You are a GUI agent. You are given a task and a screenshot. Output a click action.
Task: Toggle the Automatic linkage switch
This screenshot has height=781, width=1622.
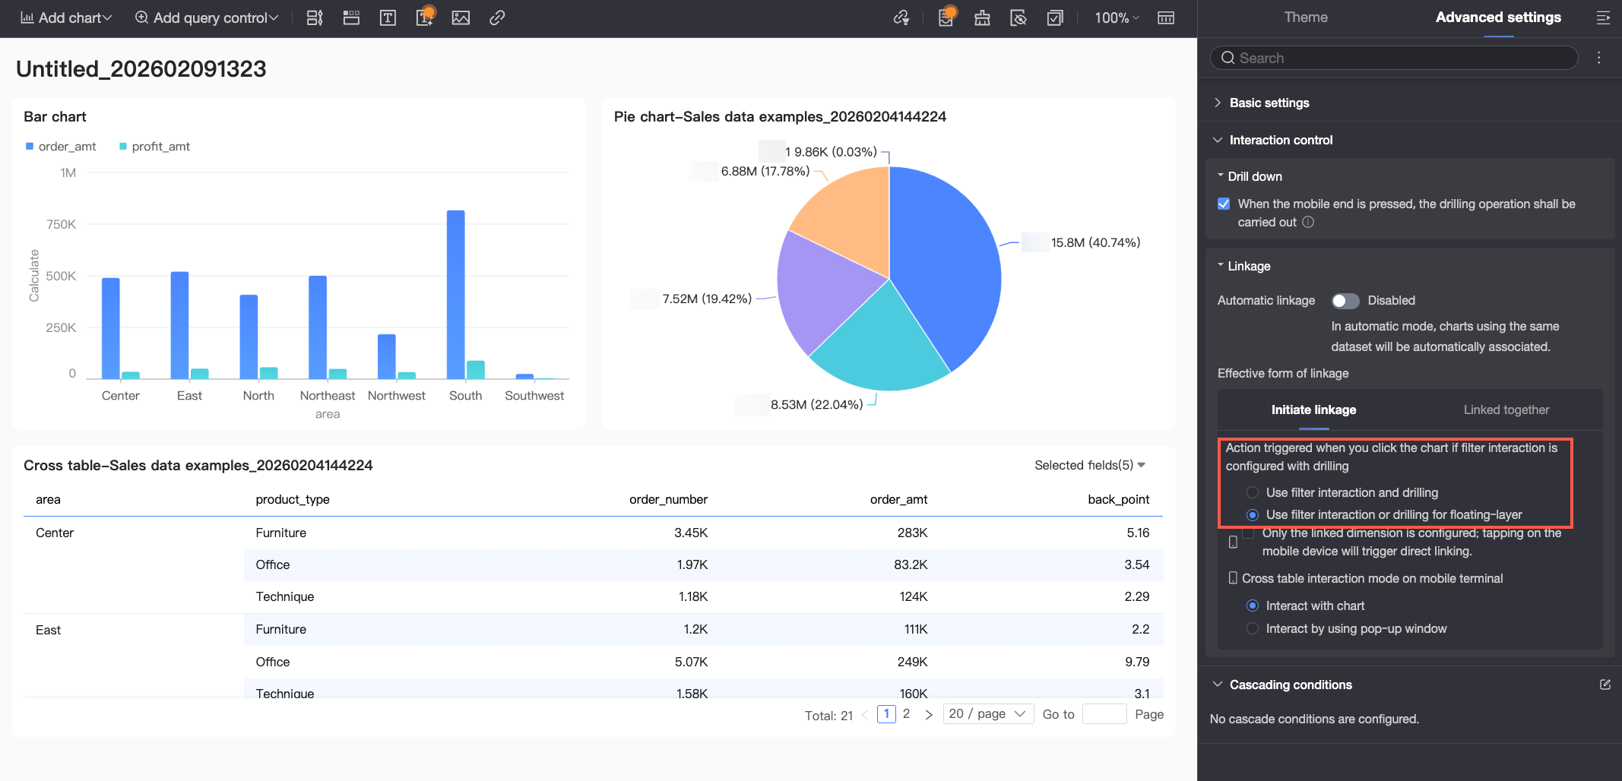pyautogui.click(x=1345, y=301)
